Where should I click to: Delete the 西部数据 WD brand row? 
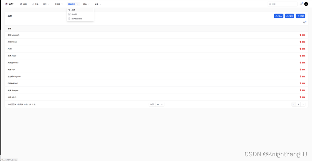[x=302, y=84]
